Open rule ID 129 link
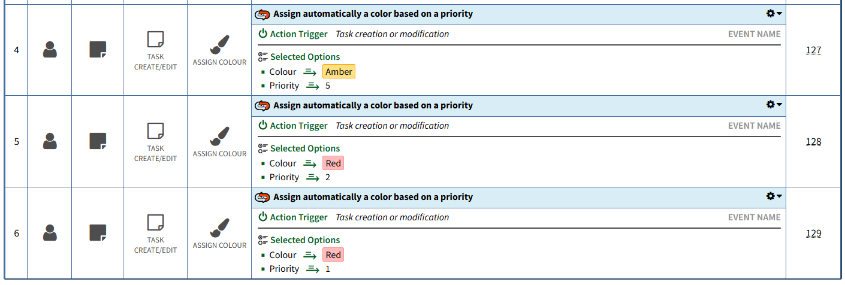This screenshot has width=845, height=285. click(813, 234)
